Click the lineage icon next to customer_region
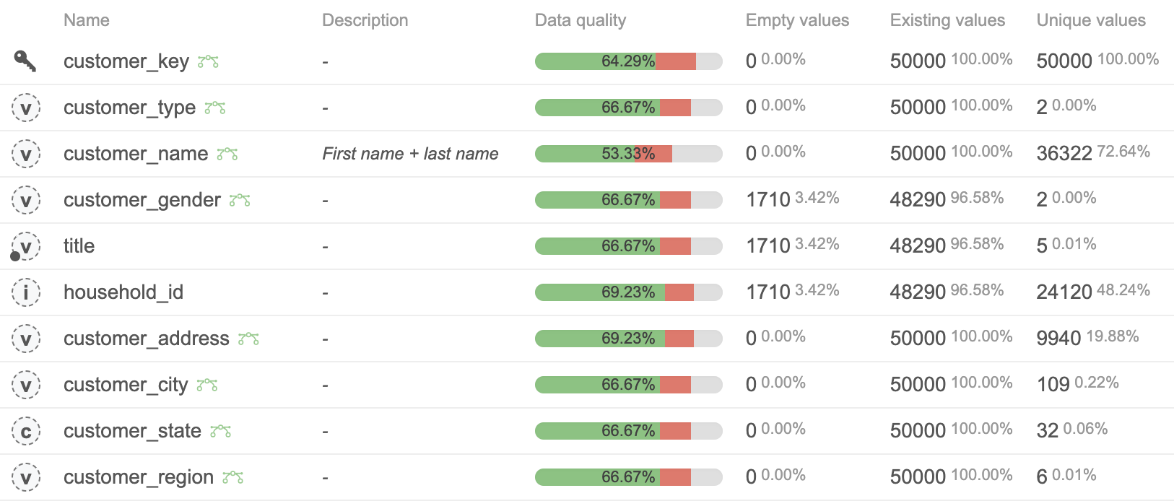The image size is (1174, 501). click(x=232, y=478)
